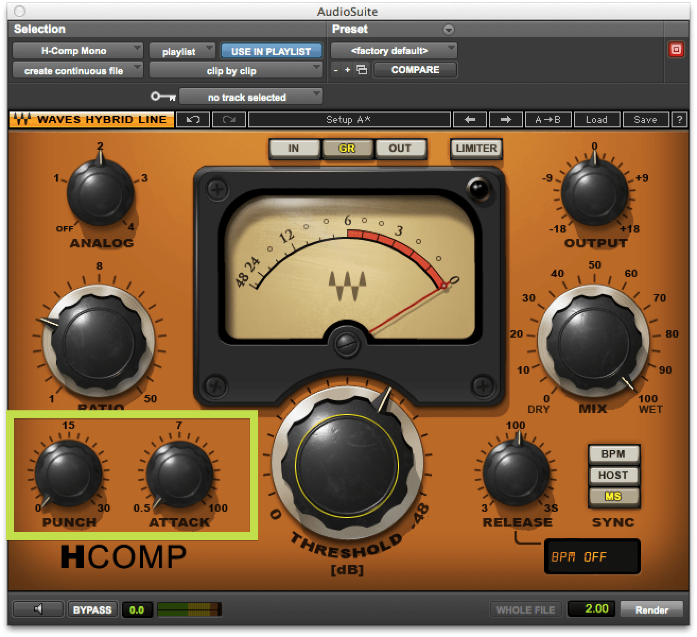697x637 pixels.
Task: Click the PUNCH knob
Action: tap(68, 474)
